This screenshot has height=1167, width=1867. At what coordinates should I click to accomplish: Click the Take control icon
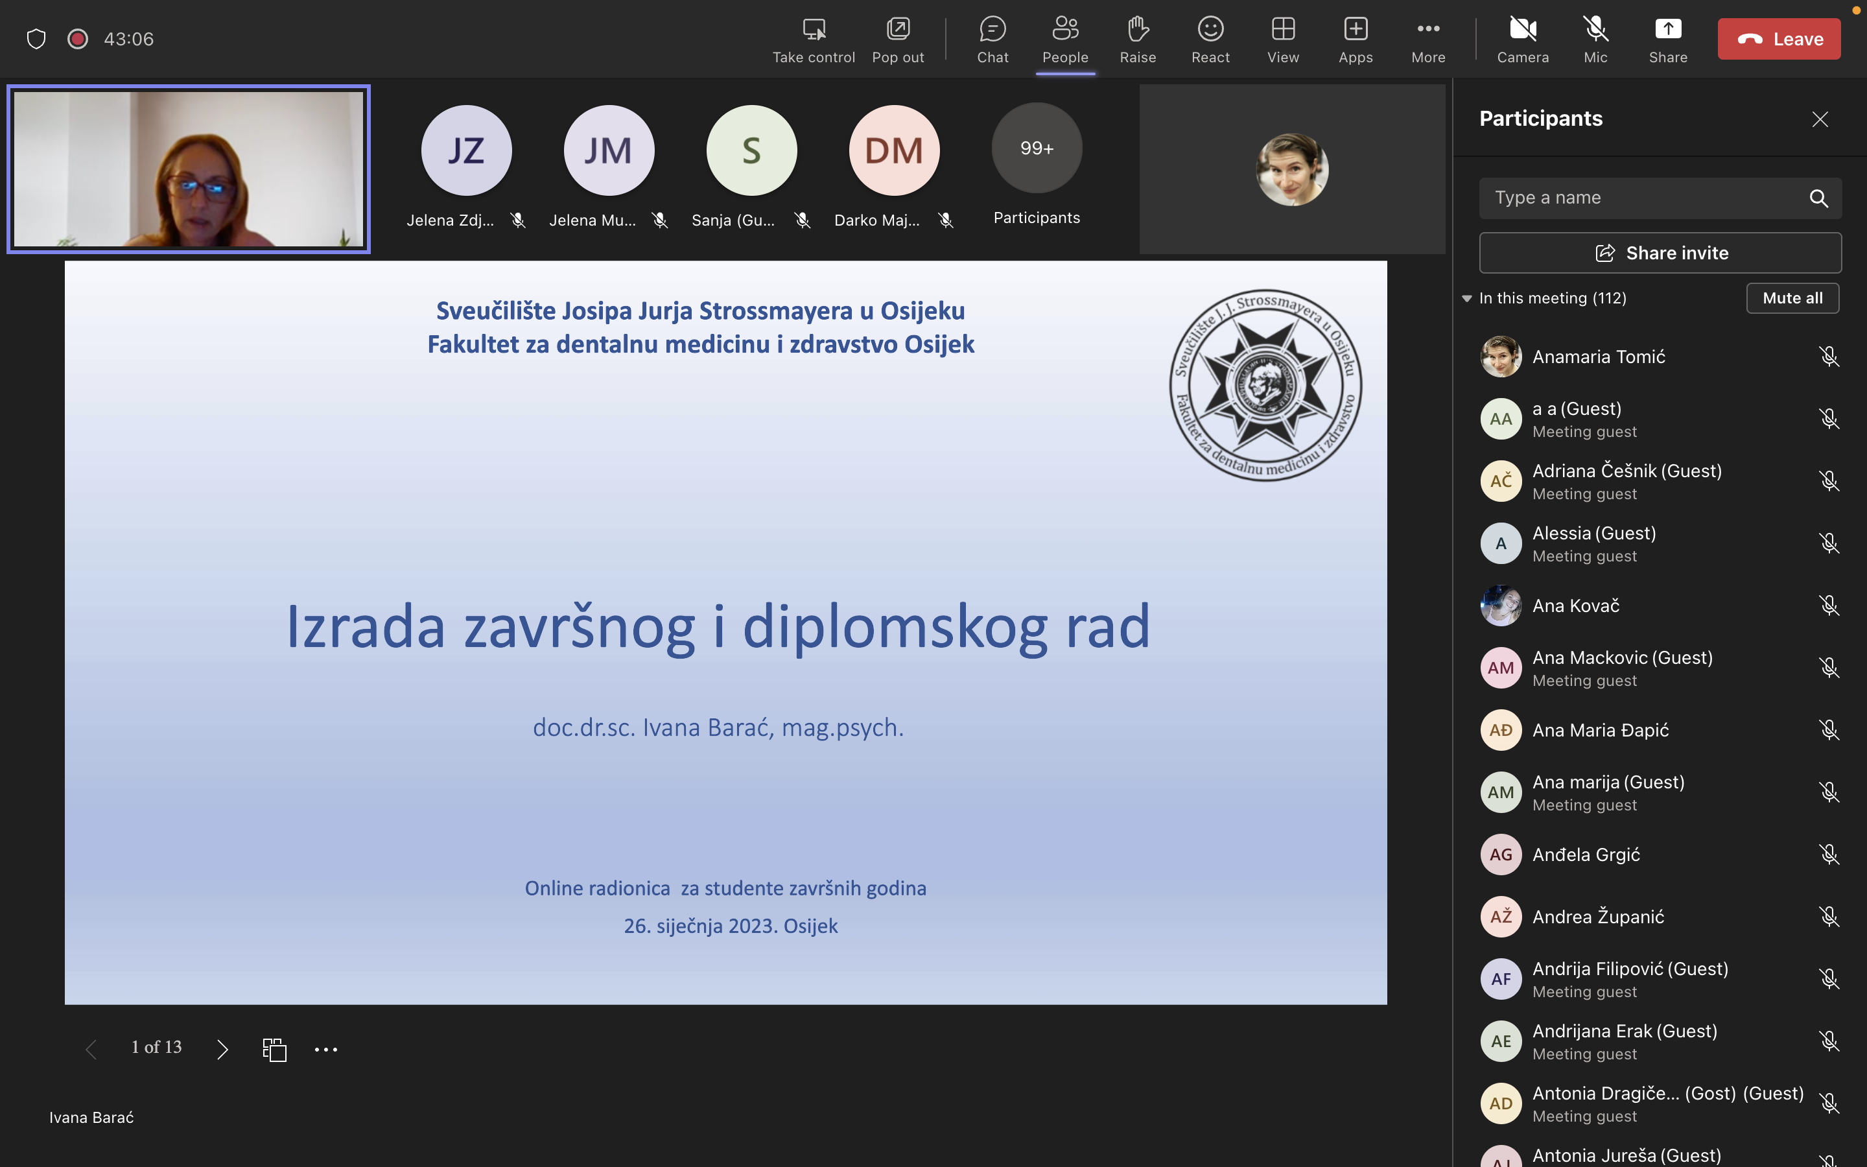pyautogui.click(x=813, y=39)
